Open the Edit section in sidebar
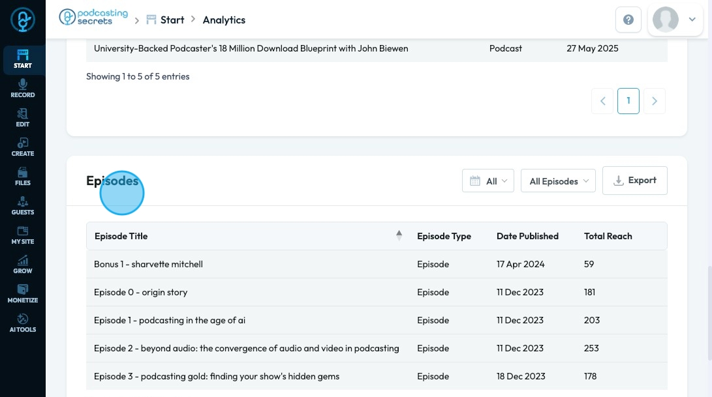Screen dimensions: 712x397 [22, 118]
